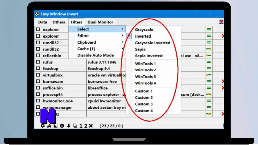Click the black-white contrast square icon
The width and height of the screenshot is (258, 145).
56,126
